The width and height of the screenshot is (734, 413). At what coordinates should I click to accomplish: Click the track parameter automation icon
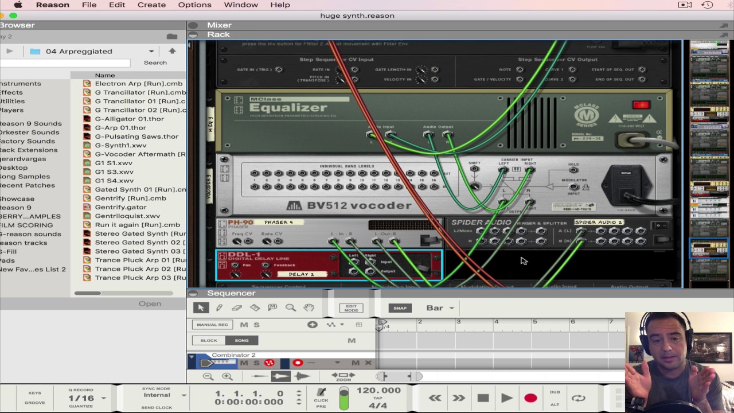(331, 325)
